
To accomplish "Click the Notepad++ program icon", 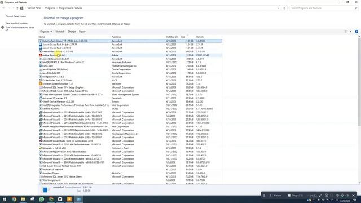I will click(41, 148).
